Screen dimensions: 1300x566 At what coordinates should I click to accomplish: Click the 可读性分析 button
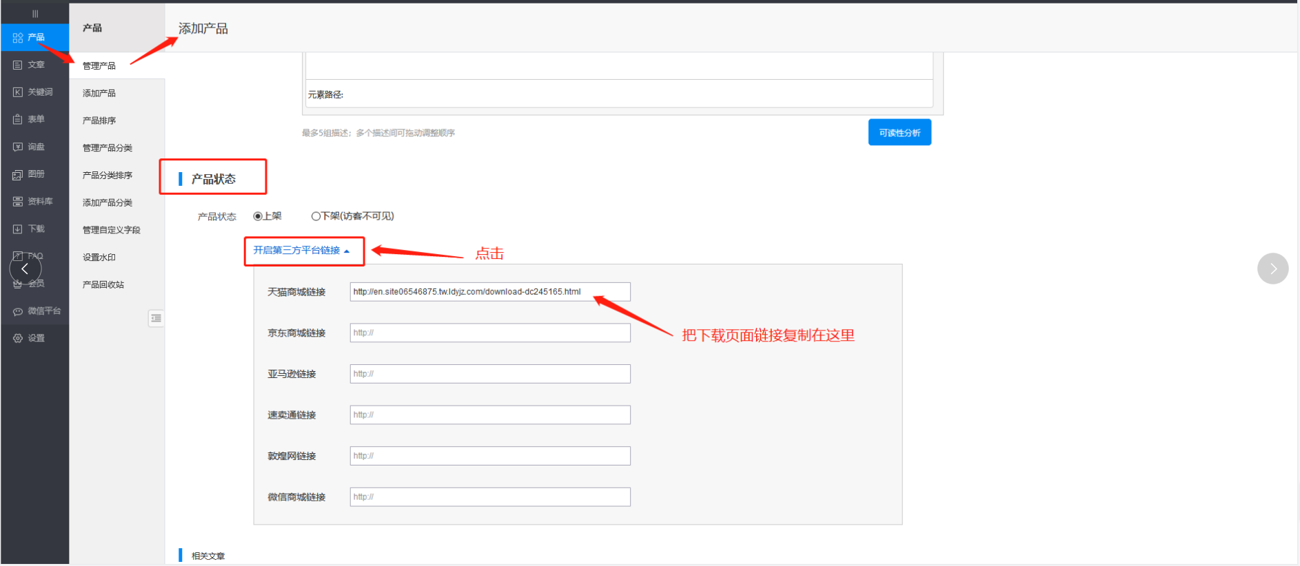[899, 132]
